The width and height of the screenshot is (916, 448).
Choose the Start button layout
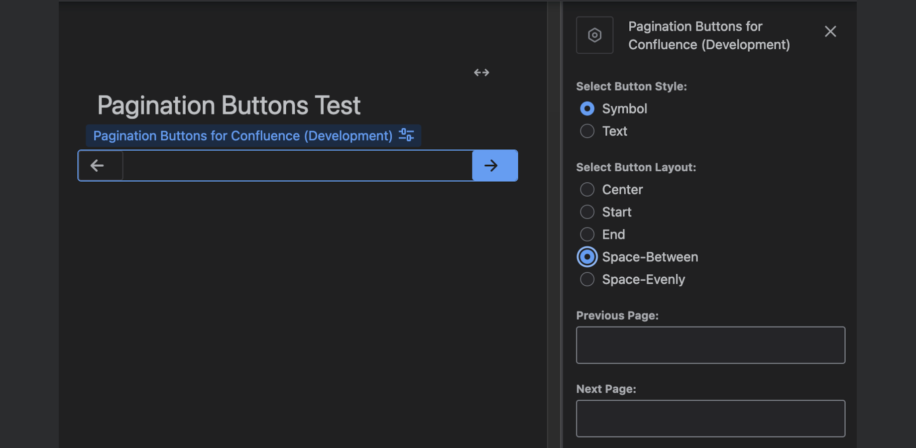(587, 212)
